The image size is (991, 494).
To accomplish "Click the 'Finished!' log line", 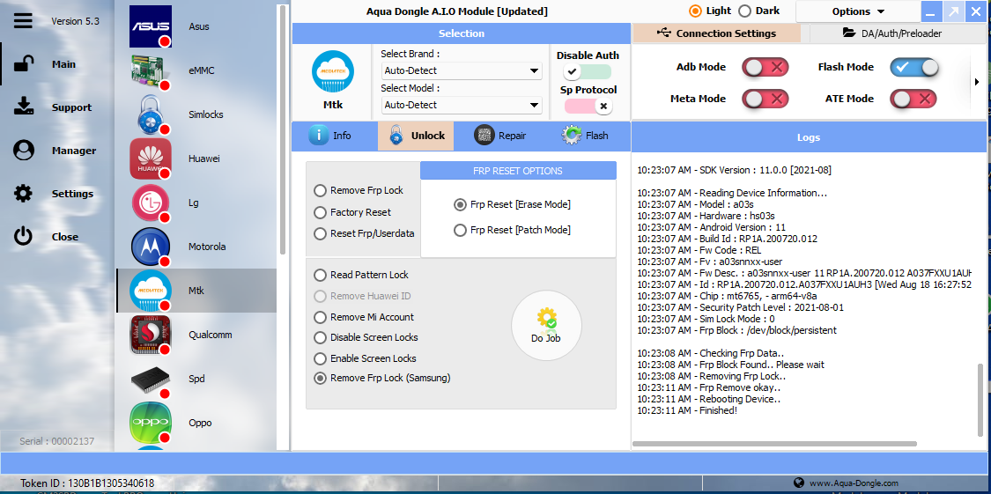I will tap(687, 410).
